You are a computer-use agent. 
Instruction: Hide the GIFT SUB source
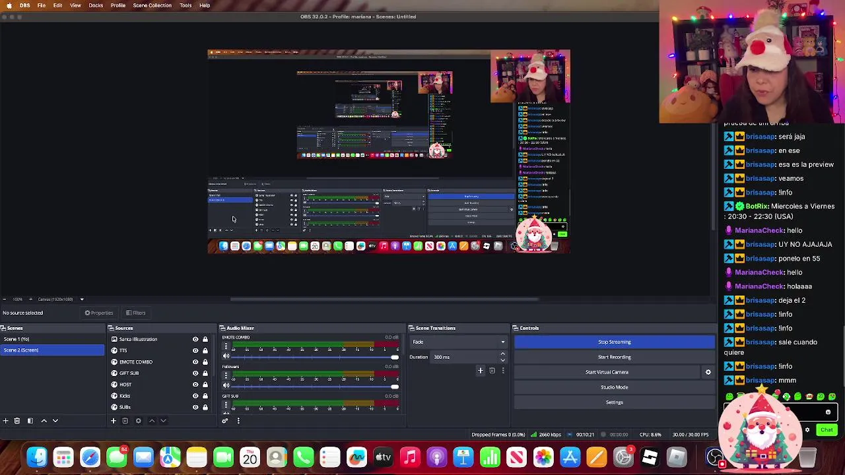click(x=195, y=373)
